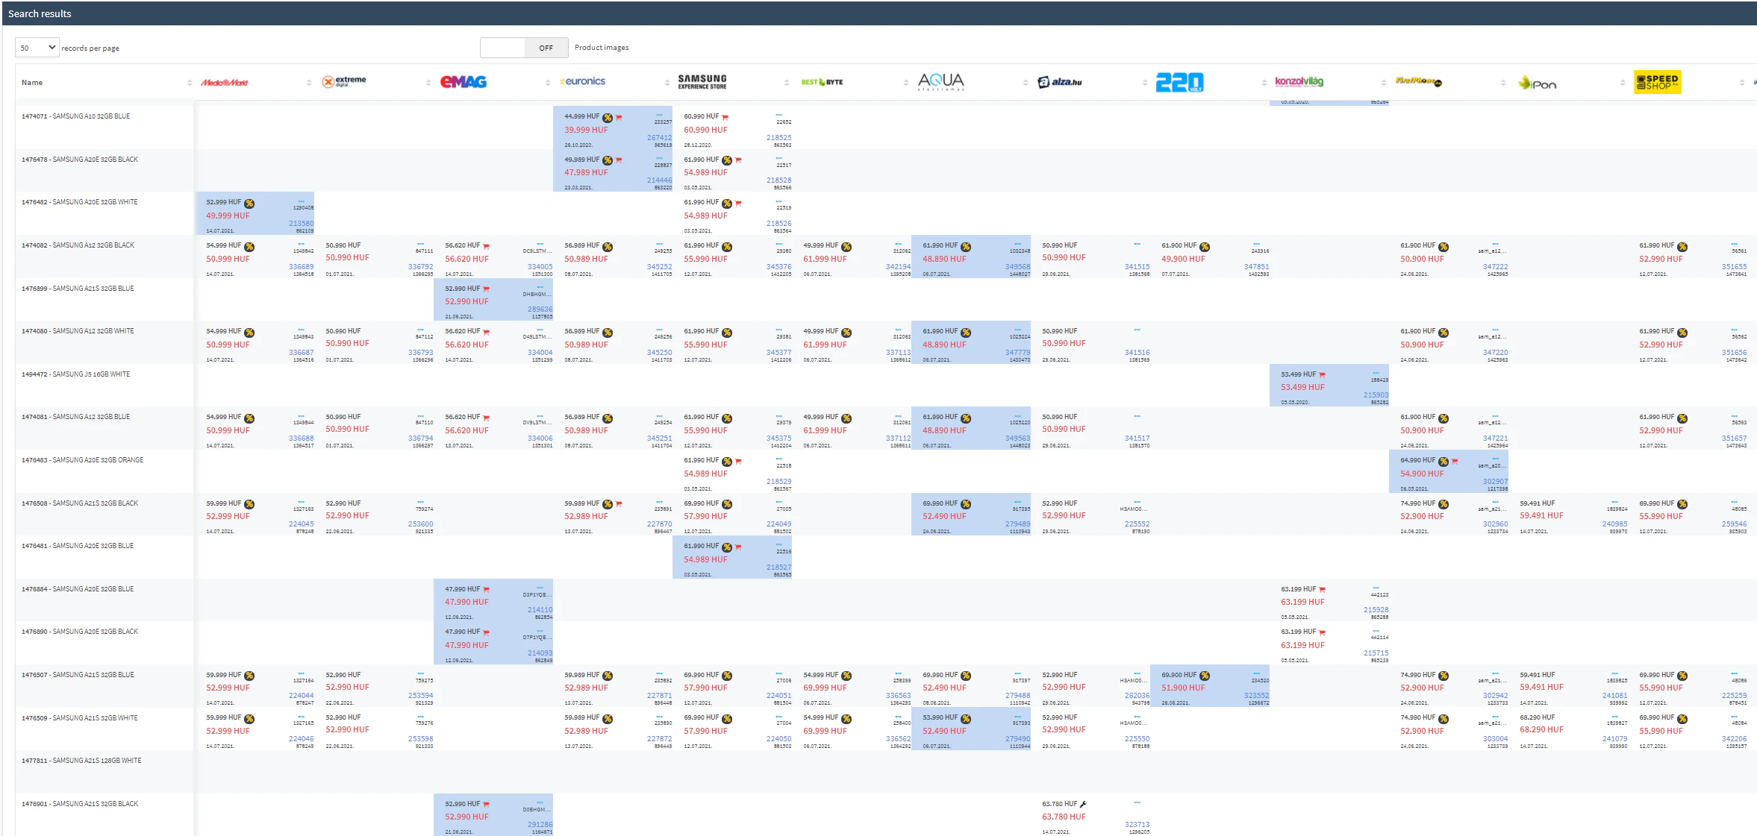Expand the ellipsis details in the MediaMarkt A12 cell

click(301, 243)
